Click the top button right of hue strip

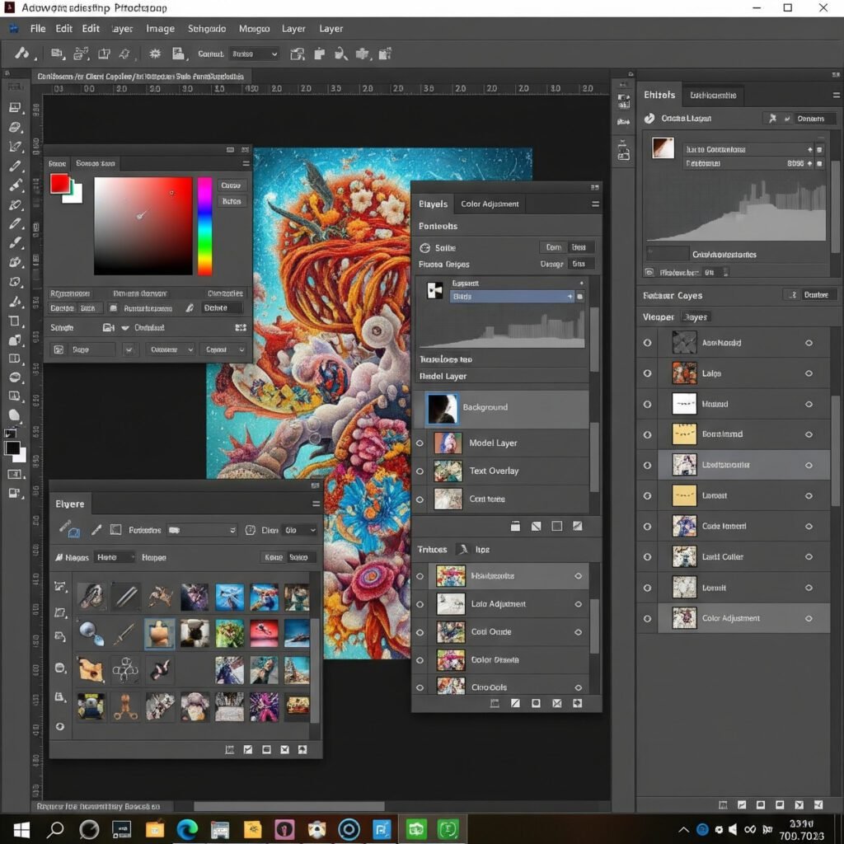click(232, 185)
